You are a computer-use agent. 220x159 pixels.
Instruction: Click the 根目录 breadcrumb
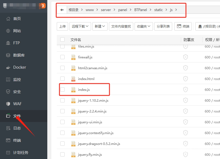tap(74, 10)
